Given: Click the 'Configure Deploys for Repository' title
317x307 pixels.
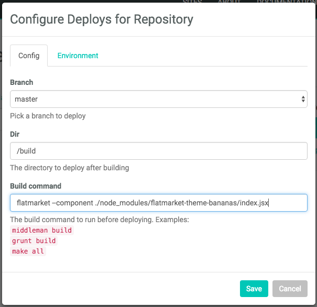Looking at the screenshot, I should (102, 20).
